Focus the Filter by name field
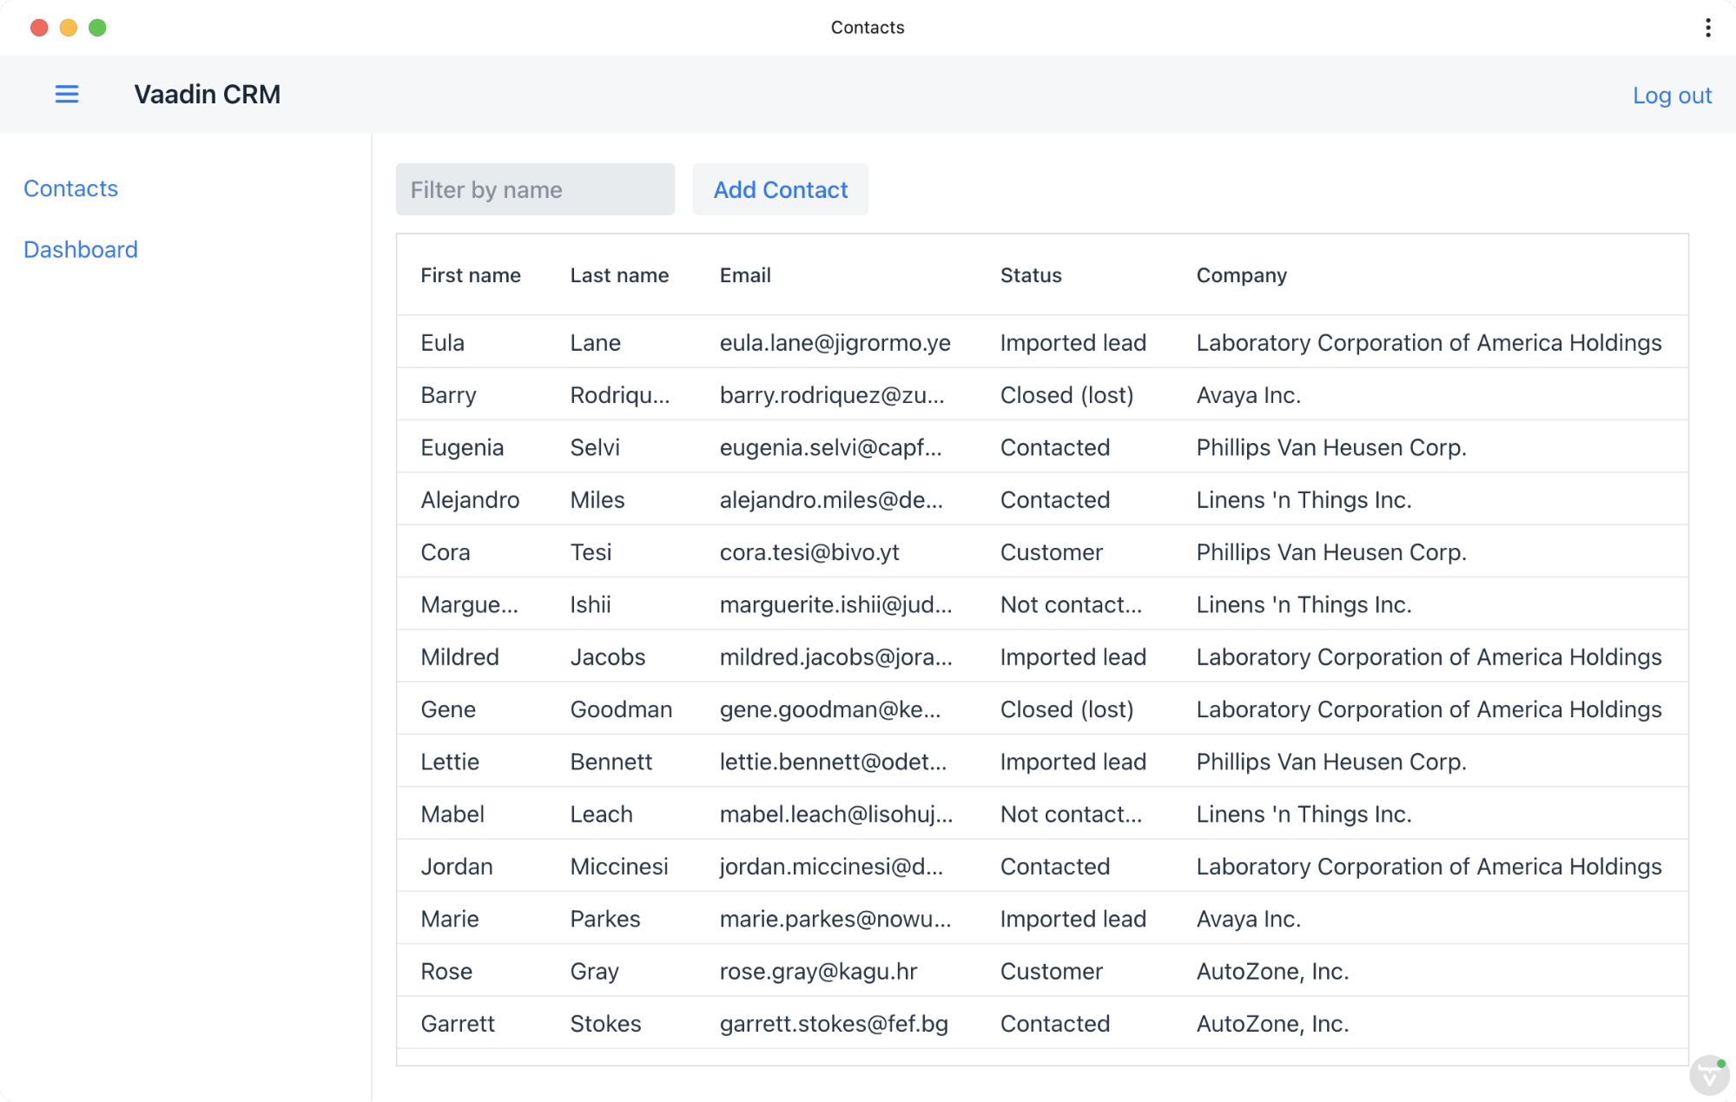The width and height of the screenshot is (1736, 1102). tap(535, 189)
